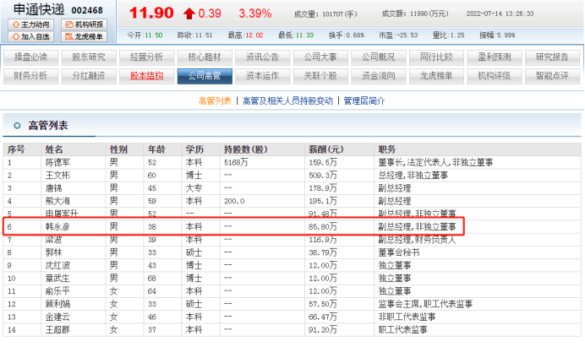The image size is (585, 347).
Task: Click the plus icon in 加入自选
Action: [x=16, y=36]
